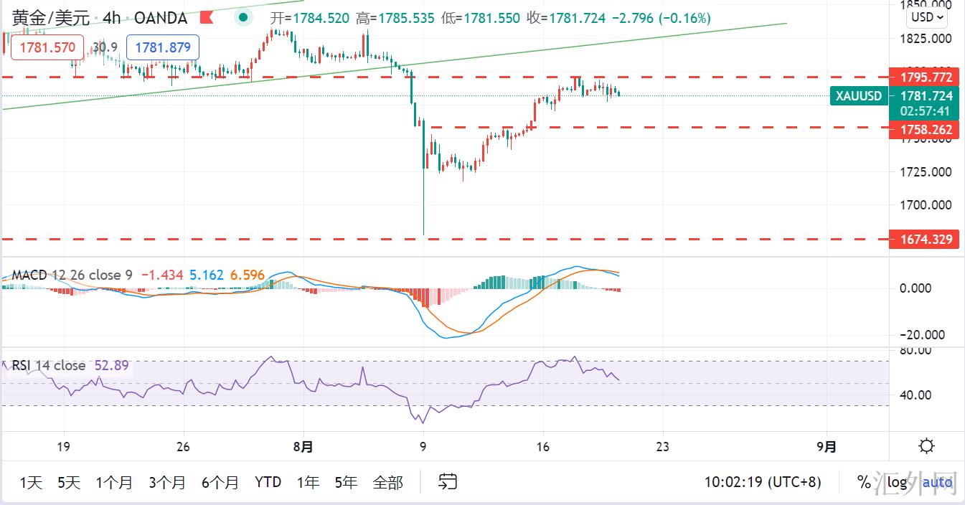Open the timezone menu showing UTC+8
Image resolution: width=965 pixels, height=505 pixels.
[x=762, y=482]
